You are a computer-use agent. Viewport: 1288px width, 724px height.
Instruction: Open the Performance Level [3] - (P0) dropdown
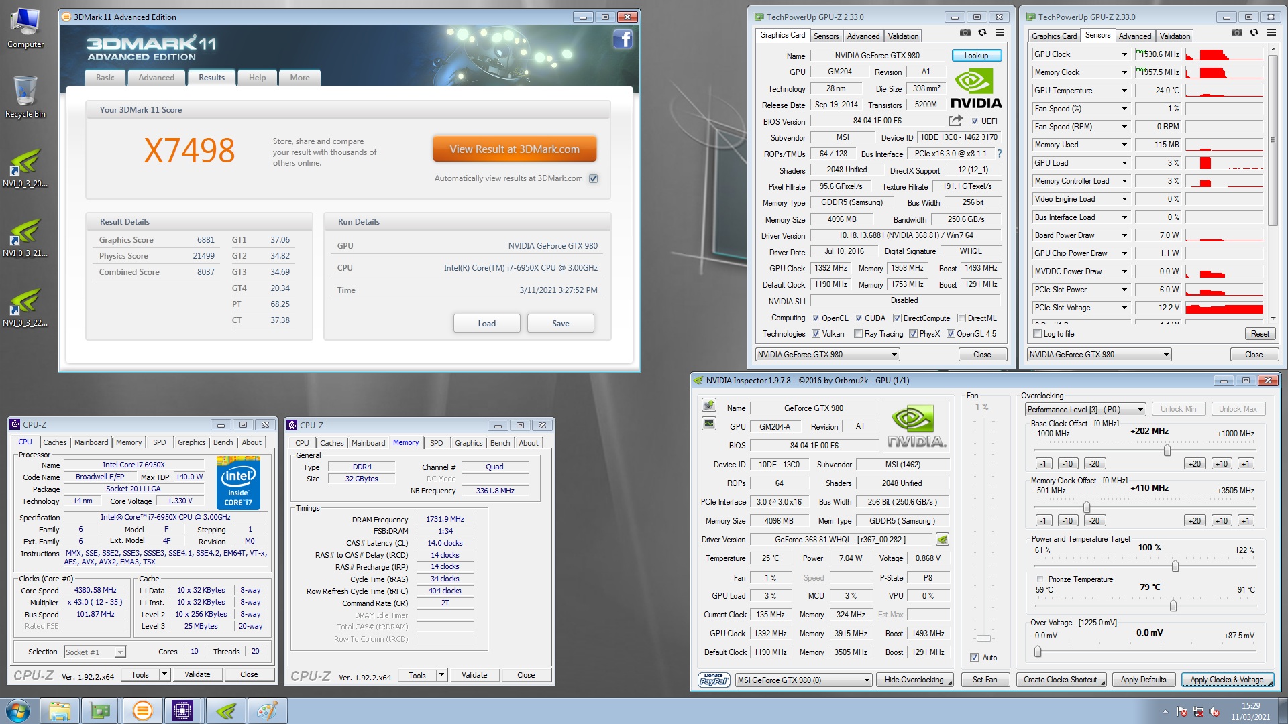point(1085,410)
